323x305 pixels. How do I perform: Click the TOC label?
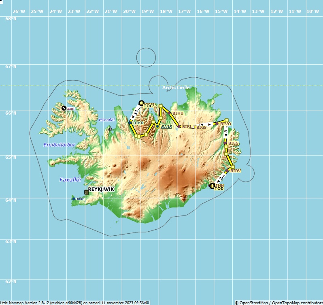148,106
